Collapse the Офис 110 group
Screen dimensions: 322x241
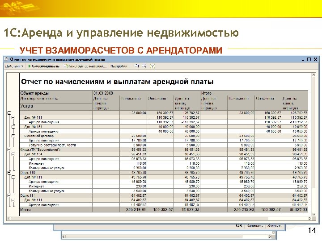click(9, 173)
